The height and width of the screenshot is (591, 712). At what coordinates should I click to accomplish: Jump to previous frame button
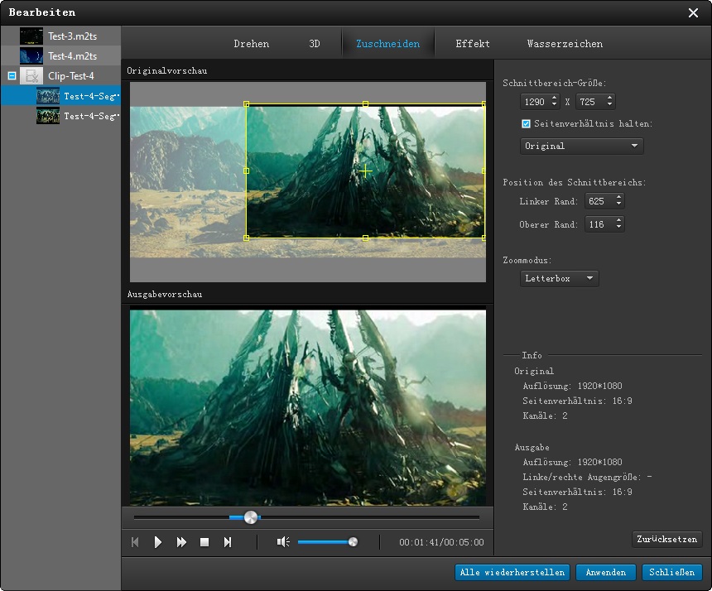click(x=135, y=542)
